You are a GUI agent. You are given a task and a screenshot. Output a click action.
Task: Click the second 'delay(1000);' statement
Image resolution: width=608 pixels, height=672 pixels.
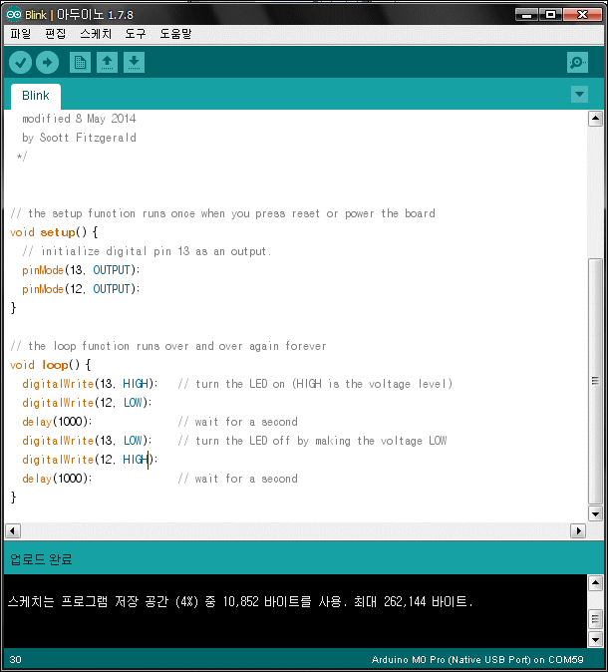[57, 479]
